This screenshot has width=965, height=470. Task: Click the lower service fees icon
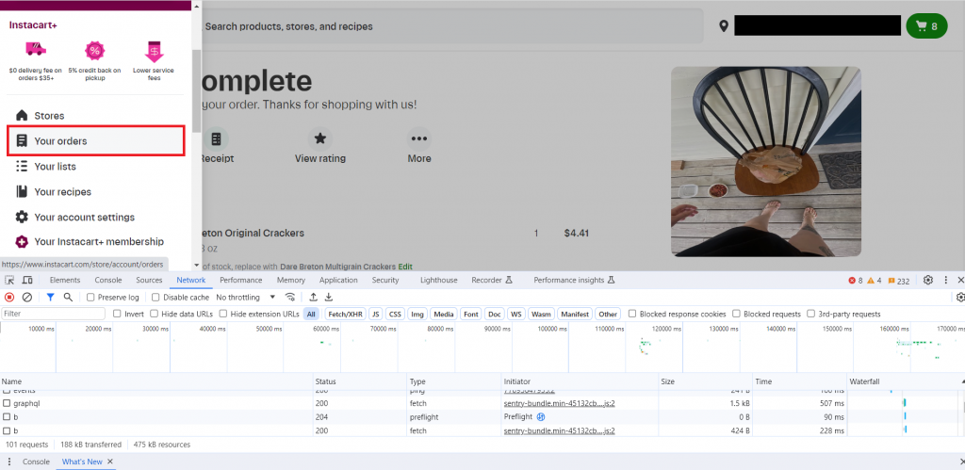(154, 51)
